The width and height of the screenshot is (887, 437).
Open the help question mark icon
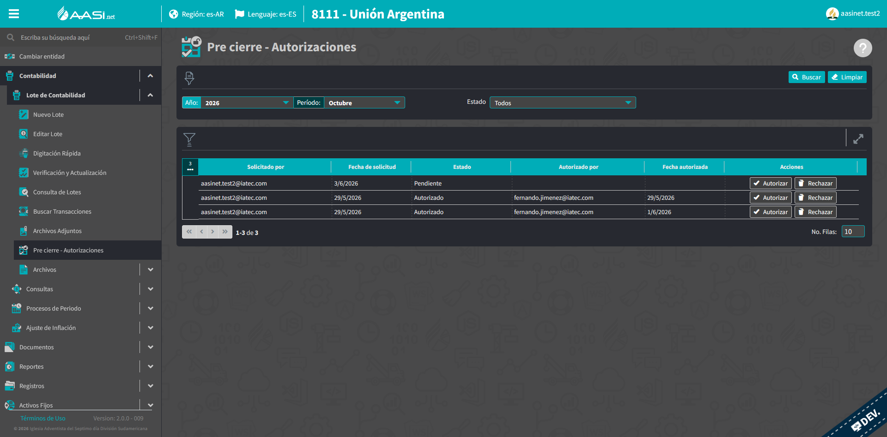point(863,48)
